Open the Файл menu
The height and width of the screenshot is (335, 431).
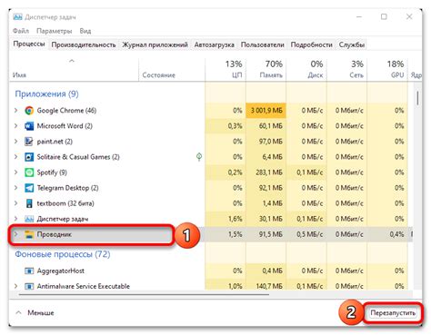(x=21, y=31)
